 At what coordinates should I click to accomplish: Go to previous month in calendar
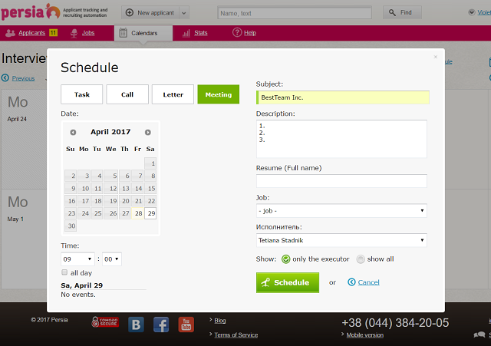pyautogui.click(x=73, y=132)
